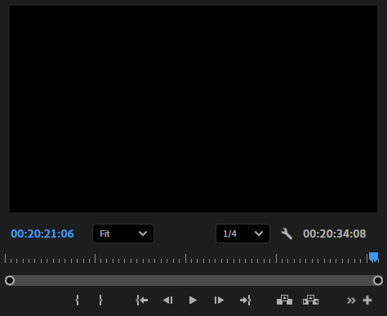Viewport: 387px width, 316px height.
Task: Click the blue playhead timecode 00:20:21:06
Action: [x=42, y=234]
